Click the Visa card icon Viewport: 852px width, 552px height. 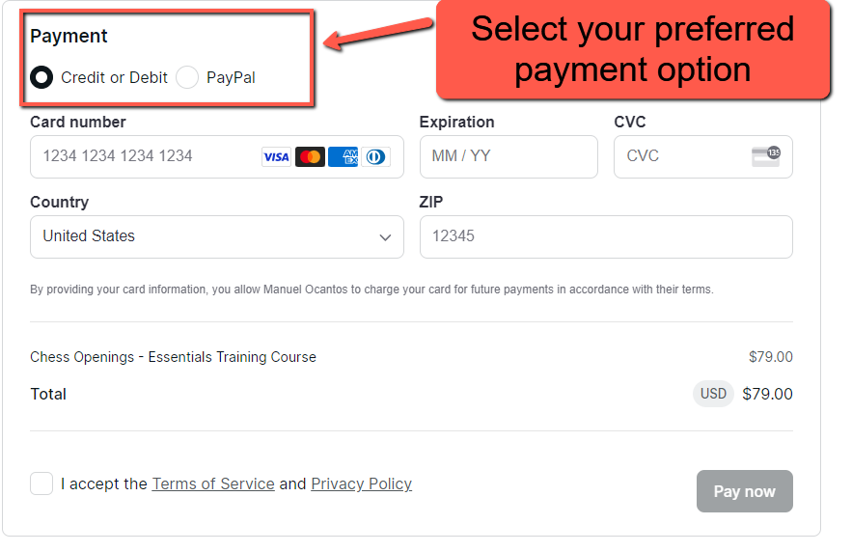[x=276, y=157]
